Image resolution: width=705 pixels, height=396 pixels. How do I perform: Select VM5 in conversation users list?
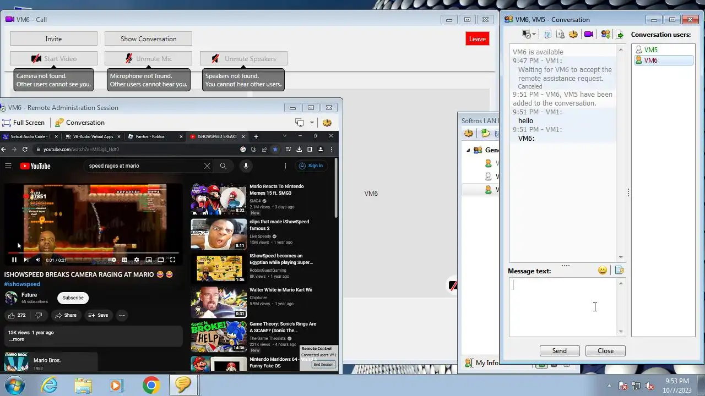pos(663,50)
